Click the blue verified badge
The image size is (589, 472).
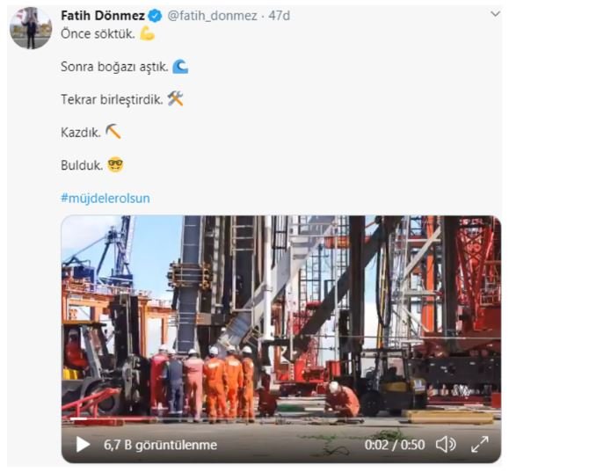[x=156, y=16]
